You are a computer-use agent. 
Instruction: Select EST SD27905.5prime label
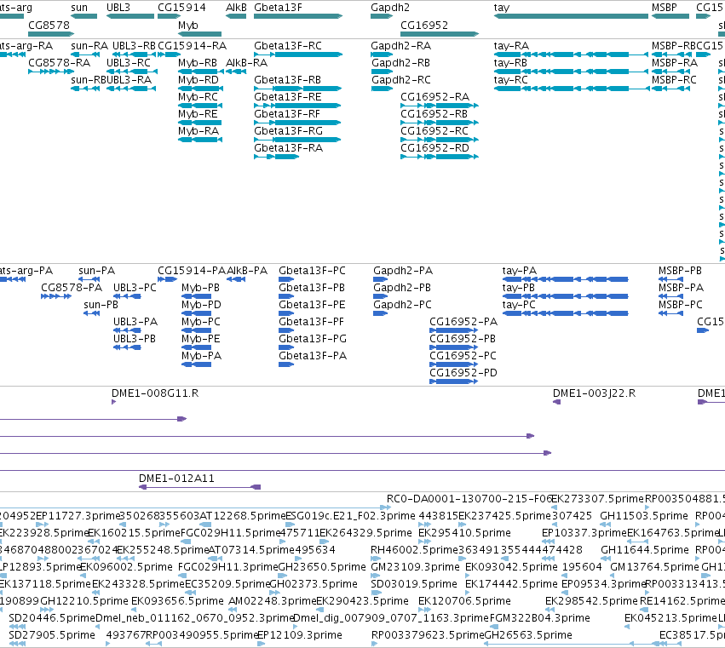(x=52, y=636)
